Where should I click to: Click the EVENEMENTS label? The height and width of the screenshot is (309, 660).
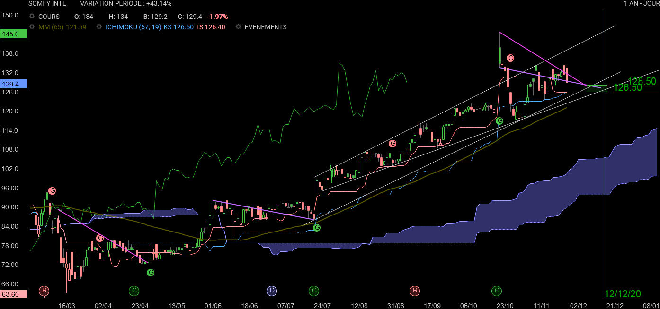point(266,27)
